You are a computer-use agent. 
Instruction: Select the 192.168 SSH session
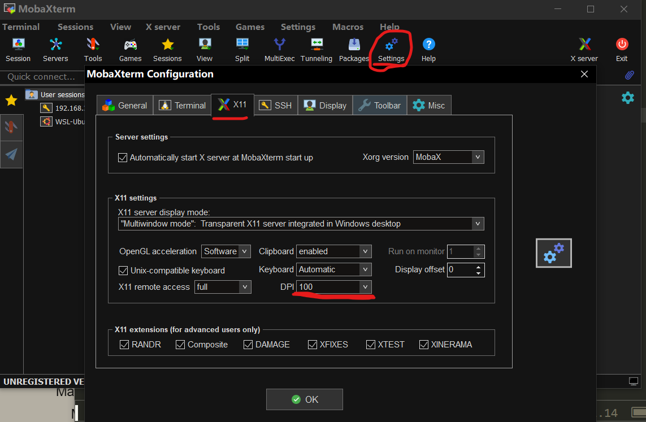click(62, 108)
